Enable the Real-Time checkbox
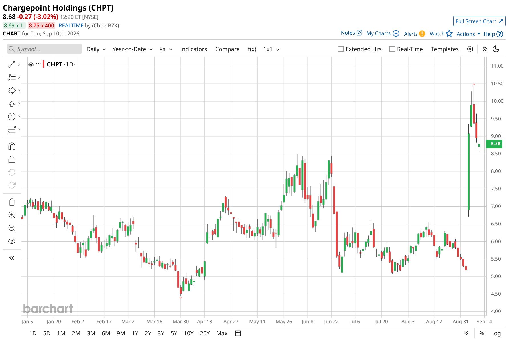The image size is (506, 339). [x=392, y=49]
